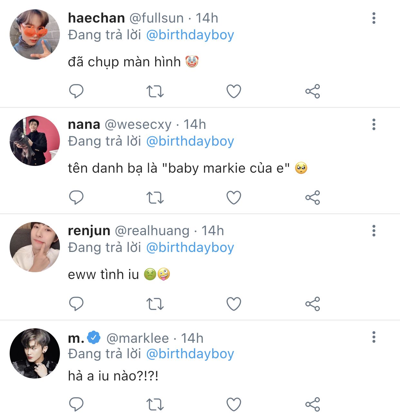Screen dimensions: 400x413
Task: Reply to haechan's tweet
Action: tap(76, 91)
